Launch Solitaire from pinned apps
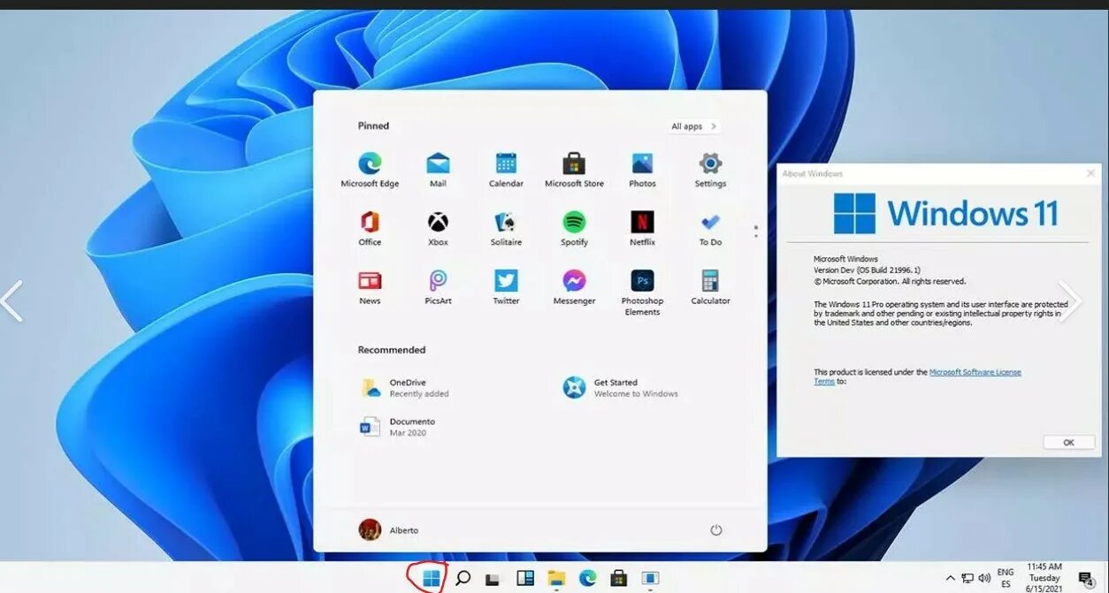The image size is (1109, 593). pyautogui.click(x=506, y=228)
